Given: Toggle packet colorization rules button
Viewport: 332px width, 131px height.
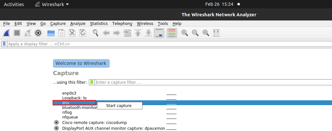Looking at the screenshot, I should point(172,33).
